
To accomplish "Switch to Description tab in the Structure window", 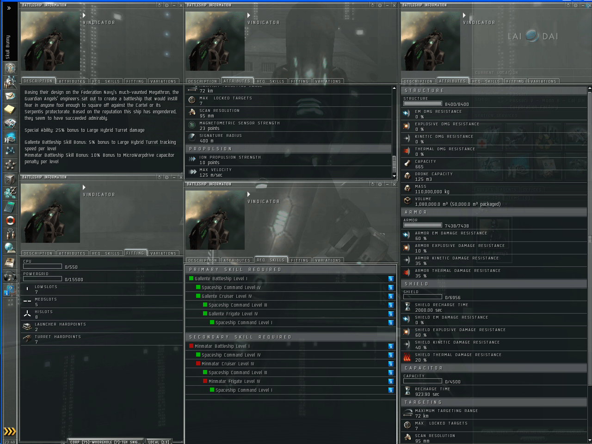I will pyautogui.click(x=418, y=81).
